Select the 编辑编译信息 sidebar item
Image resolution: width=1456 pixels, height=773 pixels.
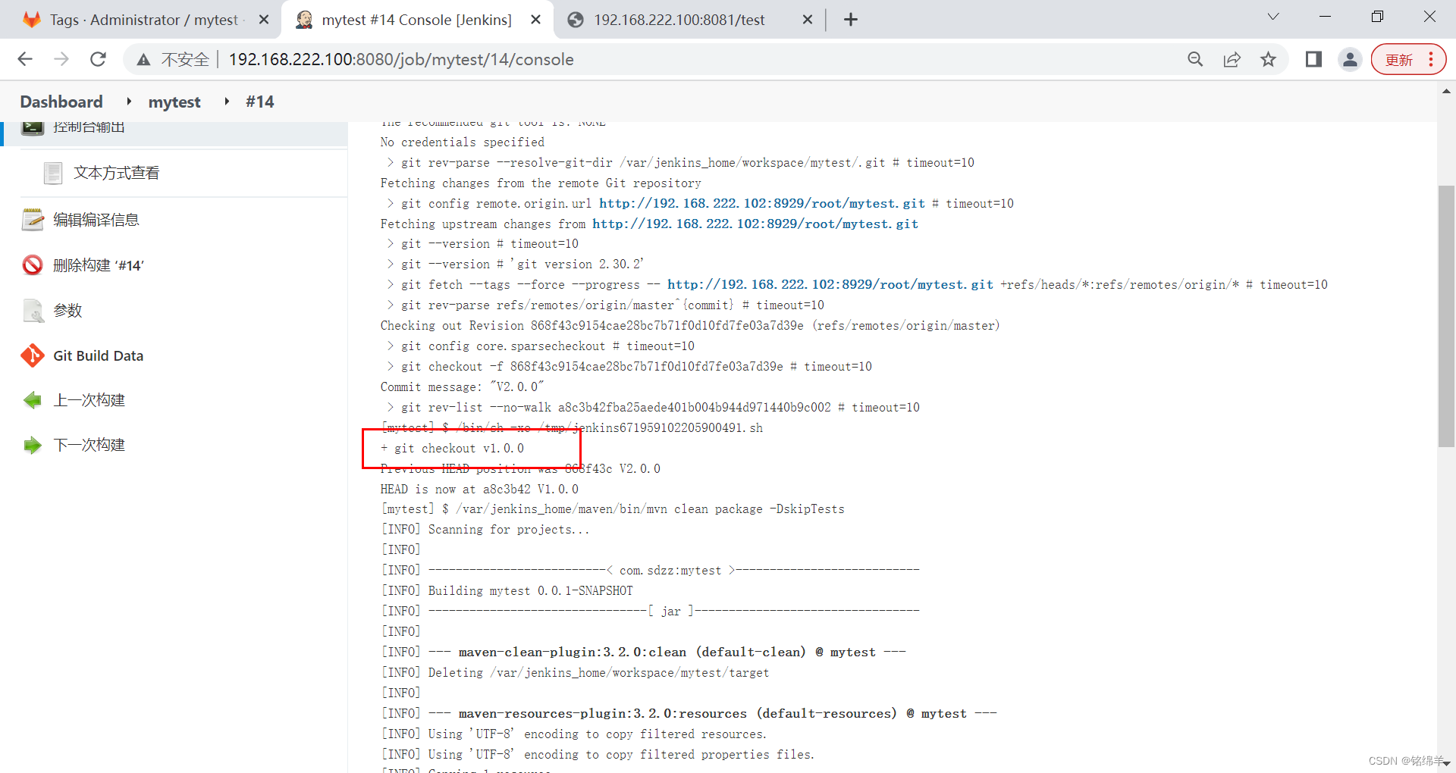pyautogui.click(x=96, y=220)
